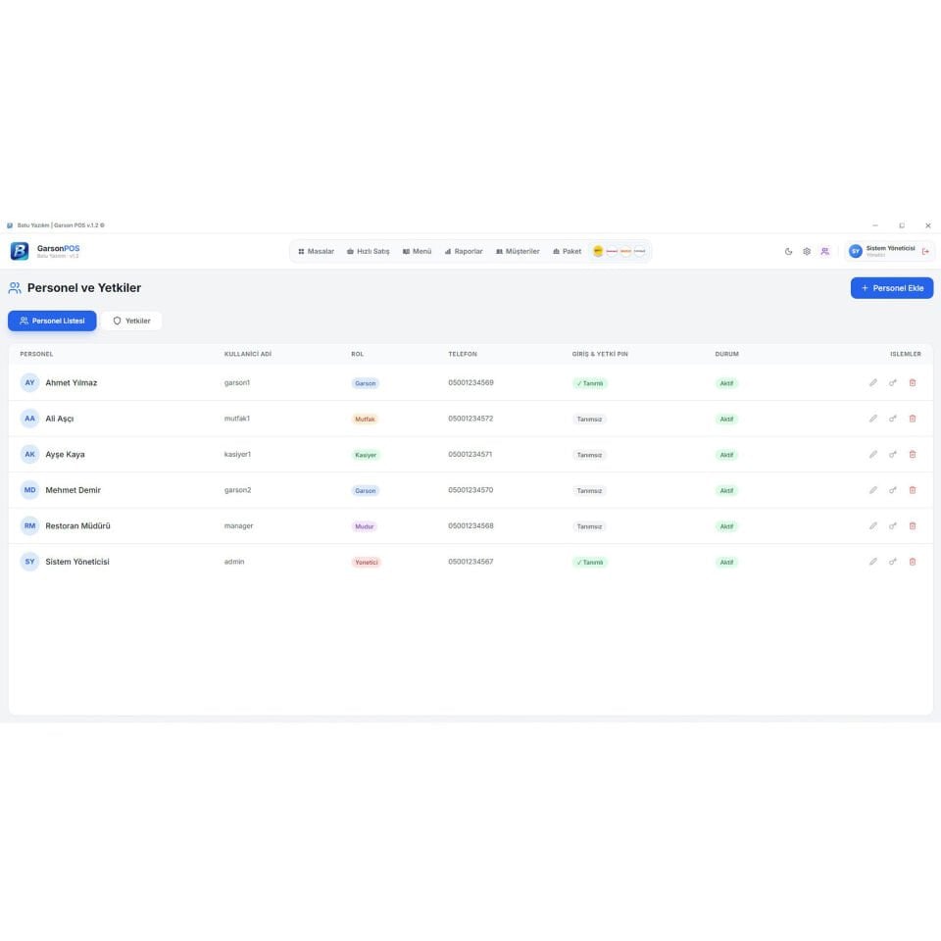Delete Sistem Yöneticisi row via the trash icon
Viewport: 941px width, 941px height.
coord(913,562)
